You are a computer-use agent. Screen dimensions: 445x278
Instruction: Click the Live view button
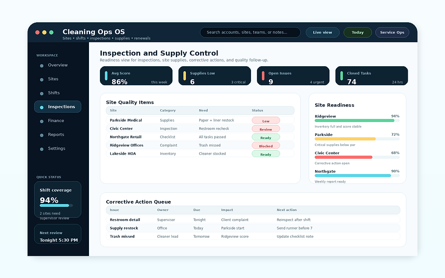[322, 32]
